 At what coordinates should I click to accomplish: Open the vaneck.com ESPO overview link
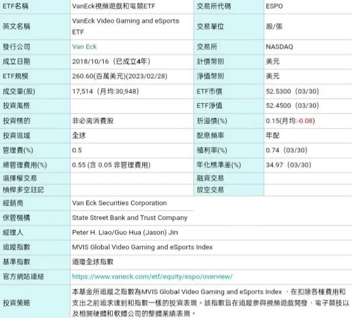152,277
